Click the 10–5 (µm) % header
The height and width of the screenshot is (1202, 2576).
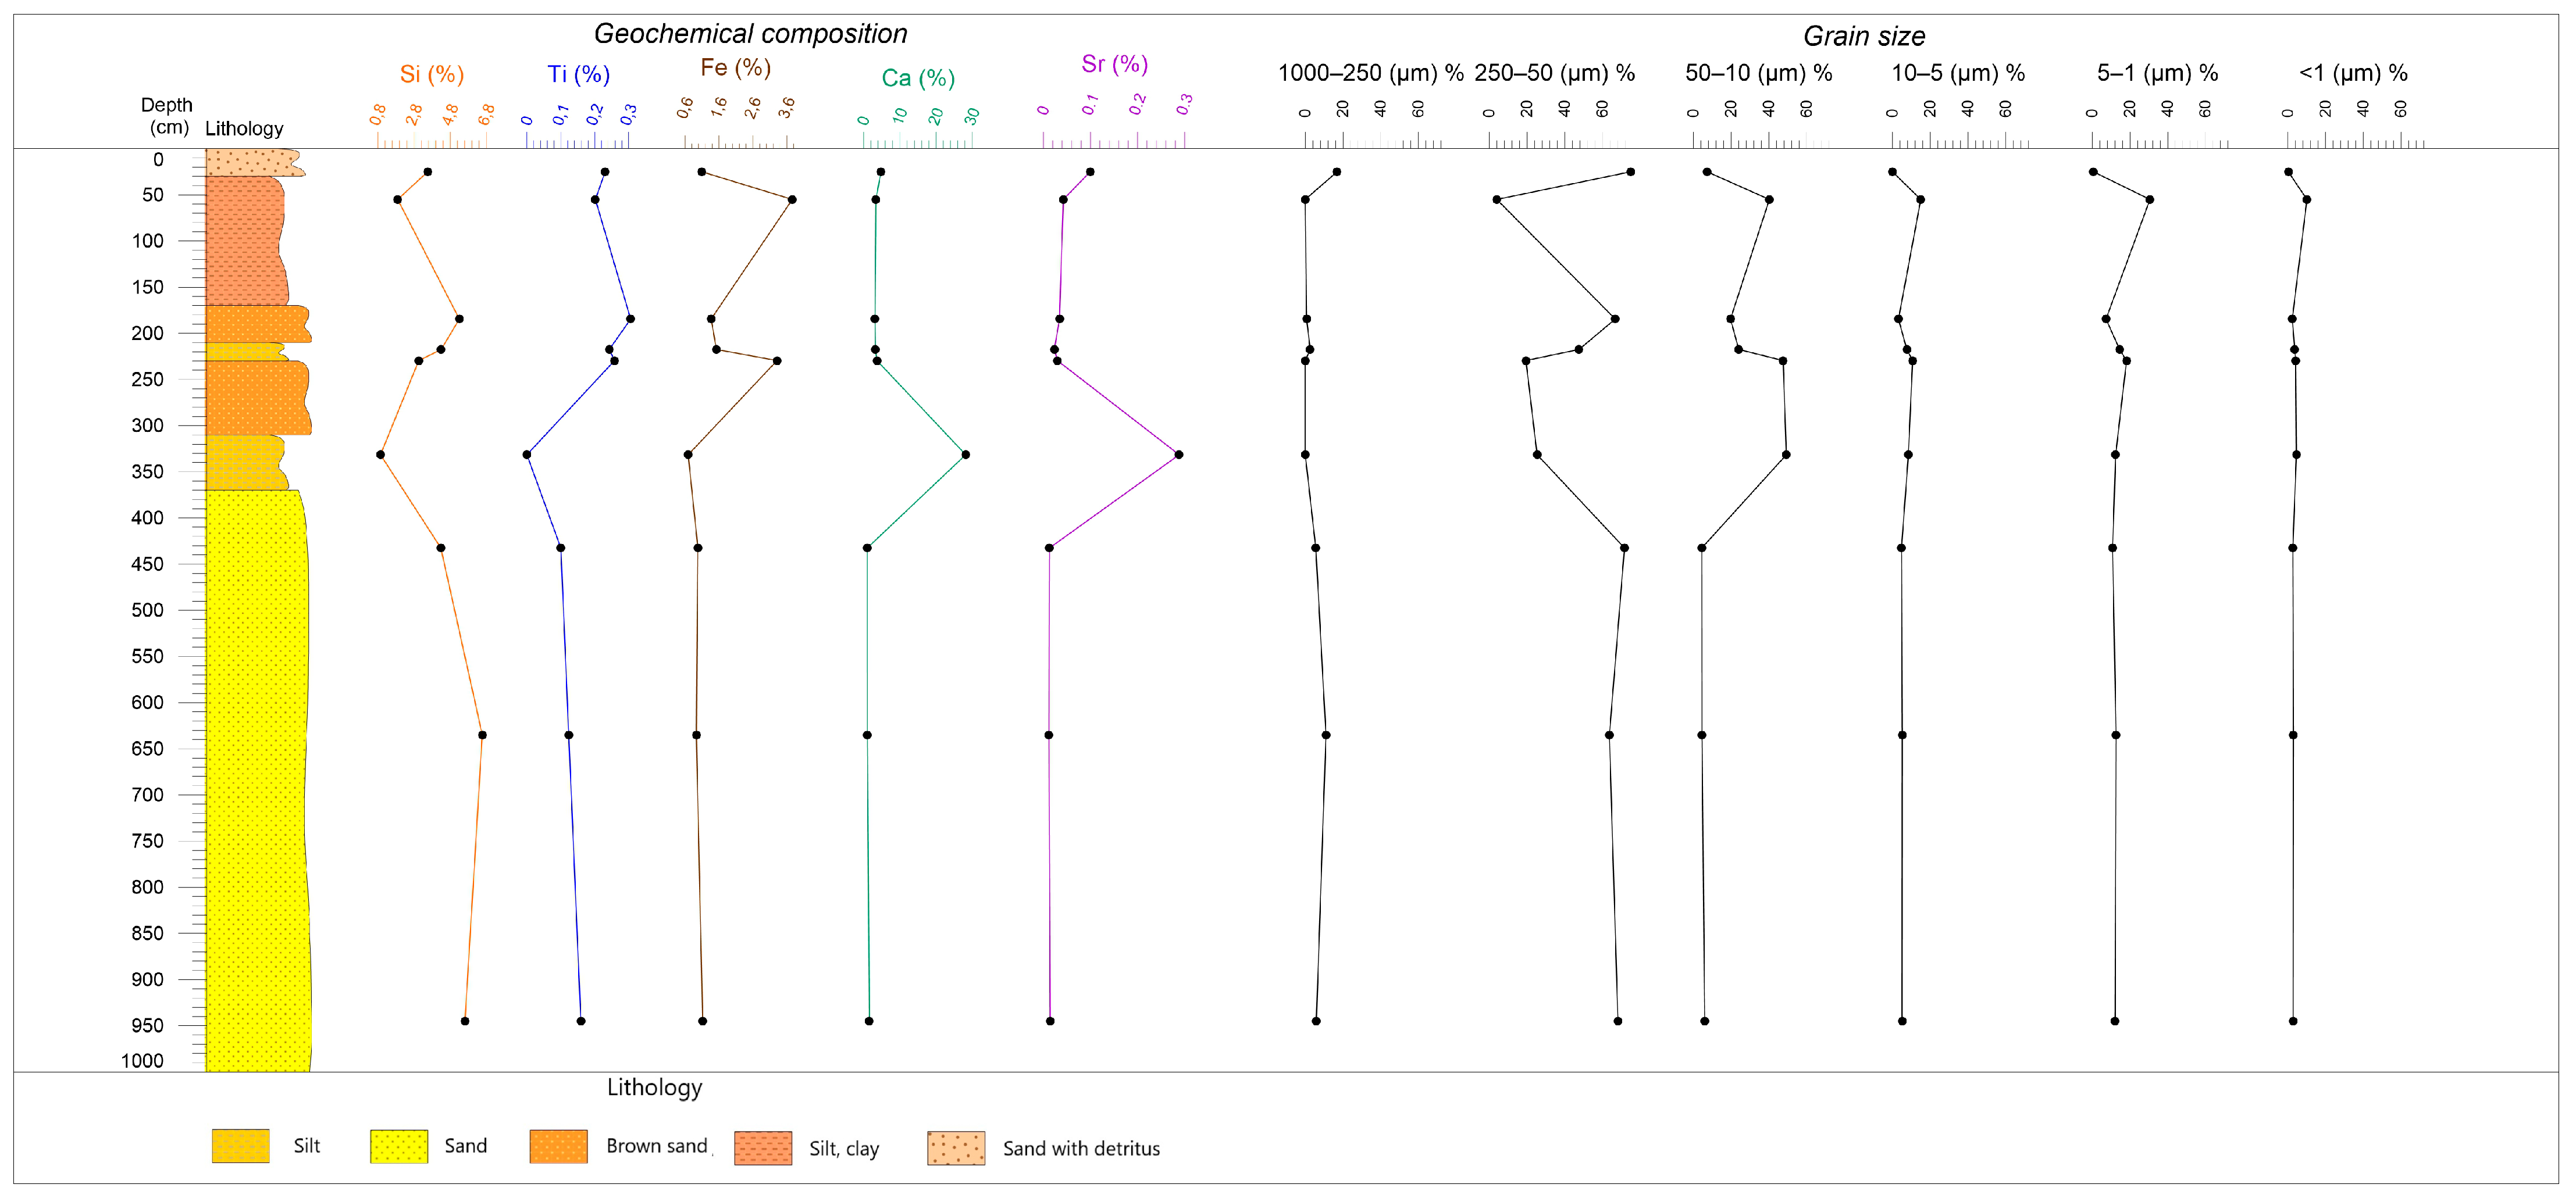[x=1957, y=73]
